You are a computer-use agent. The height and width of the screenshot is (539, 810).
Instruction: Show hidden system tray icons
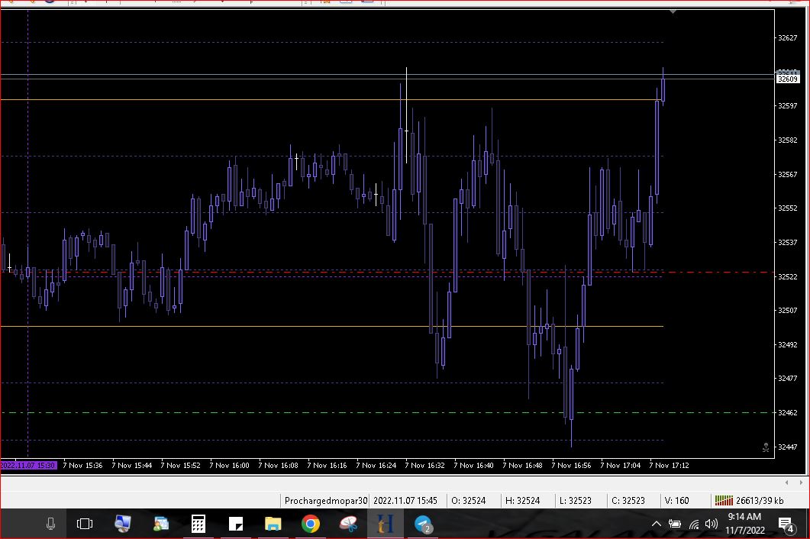pos(656,524)
